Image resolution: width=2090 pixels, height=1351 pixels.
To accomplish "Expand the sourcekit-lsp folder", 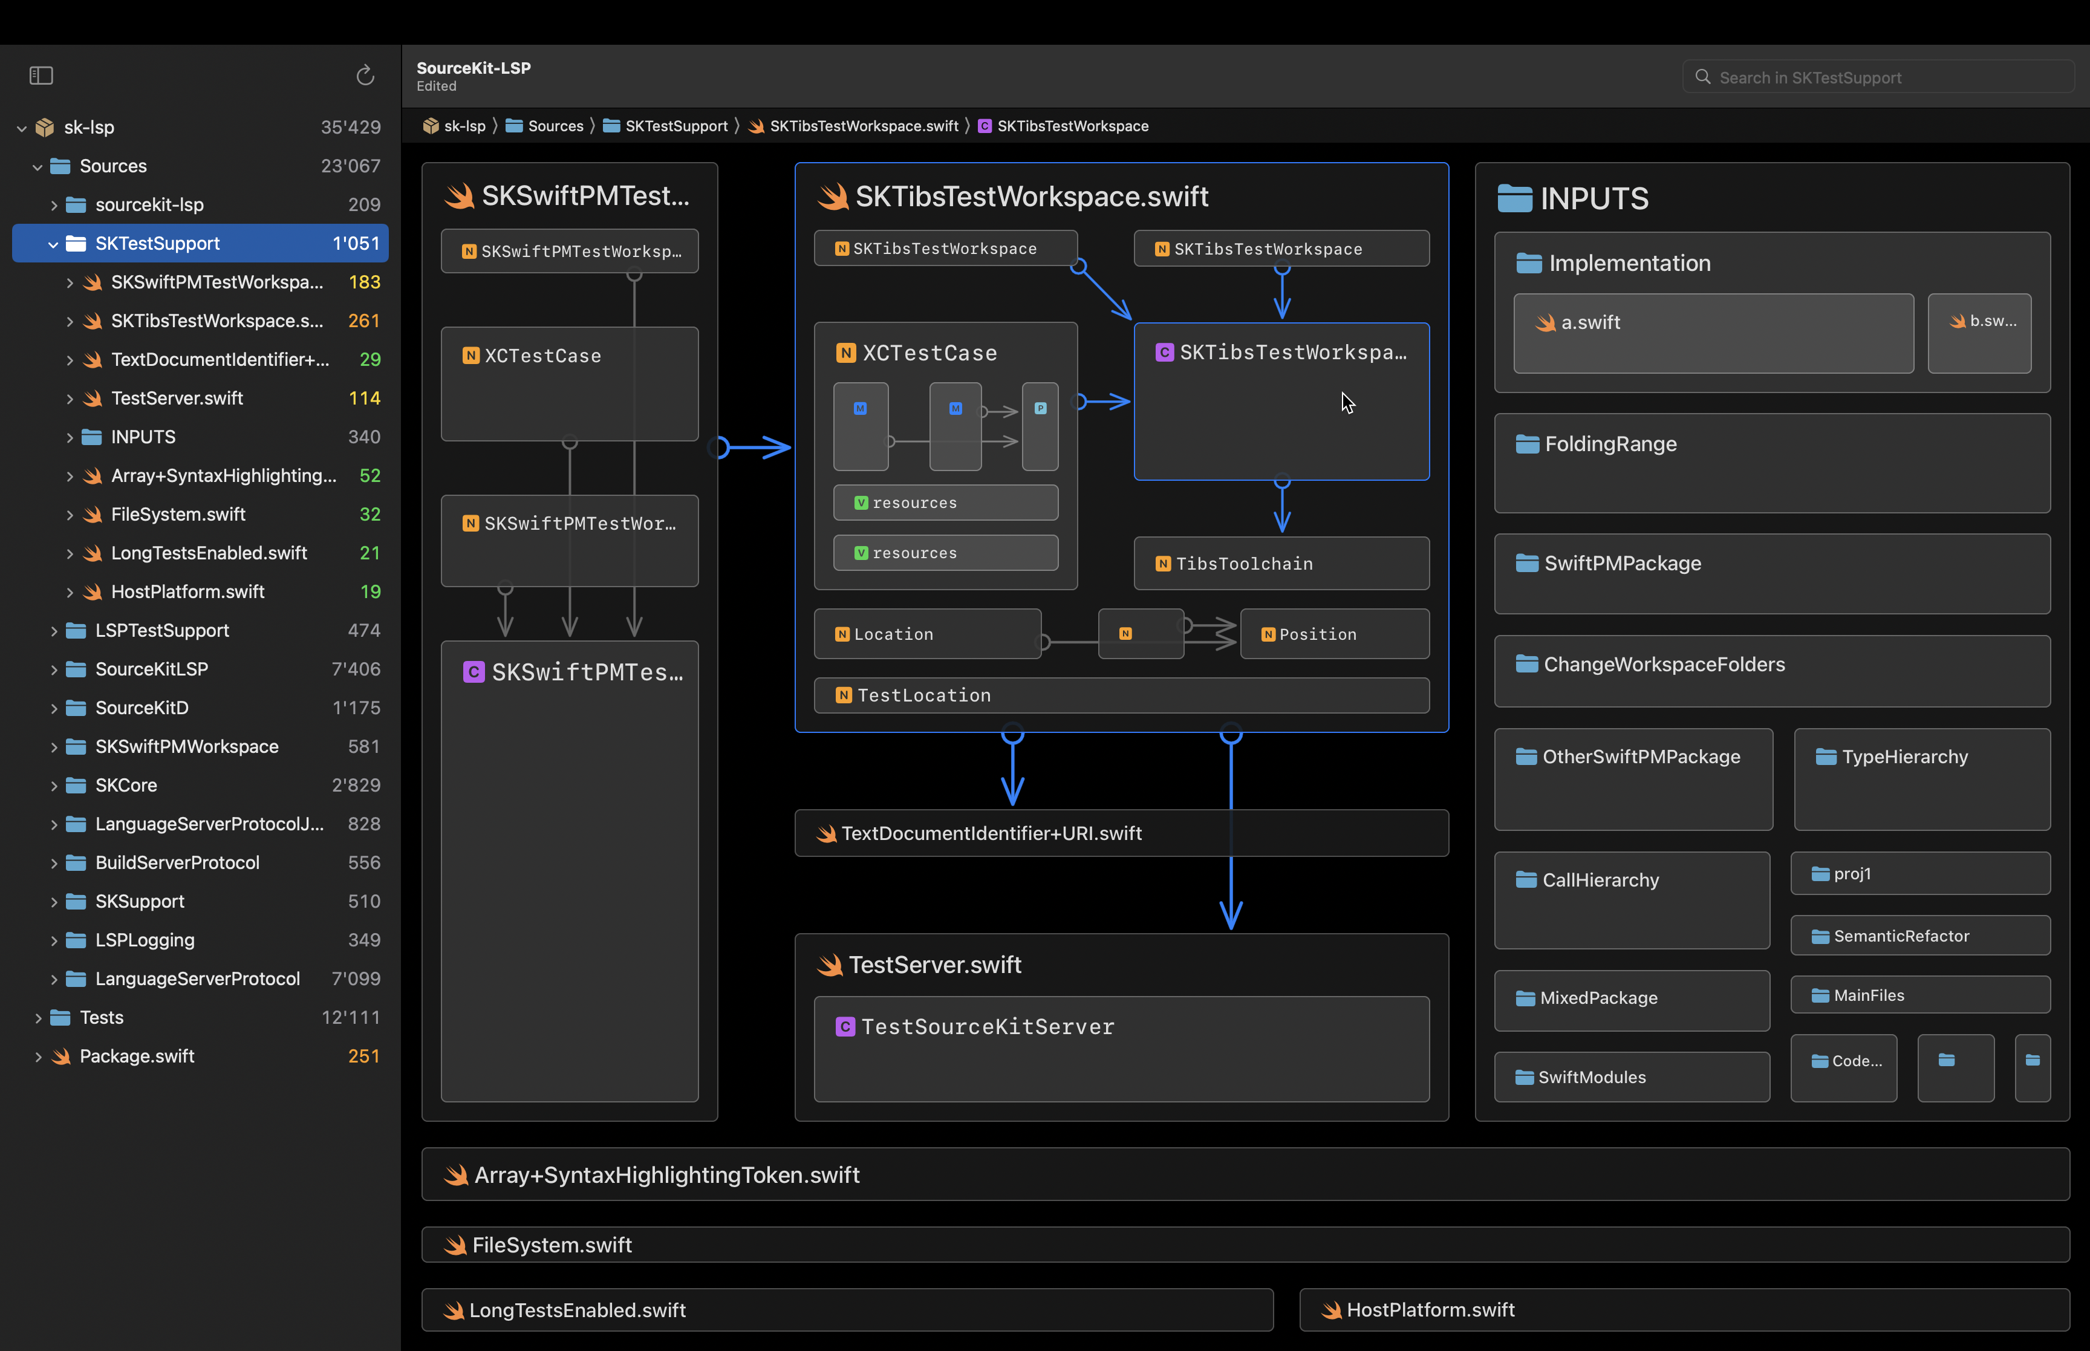I will (53, 205).
